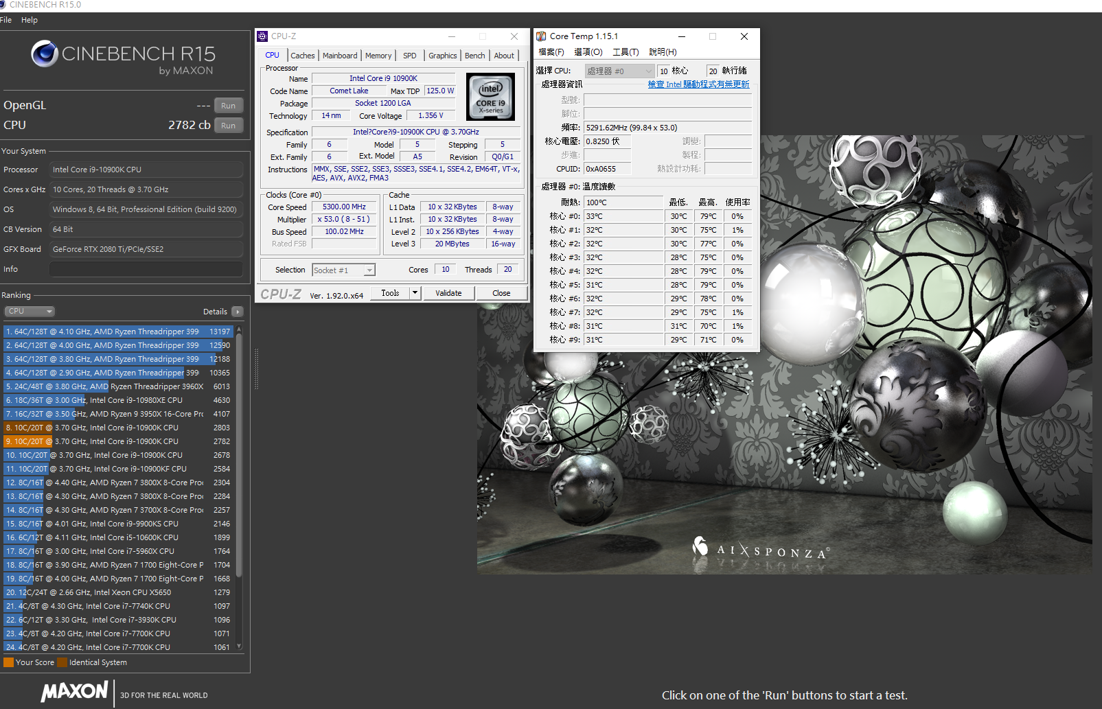Switch to the About tab in CPU-Z
This screenshot has width=1102, height=709.
pos(504,56)
